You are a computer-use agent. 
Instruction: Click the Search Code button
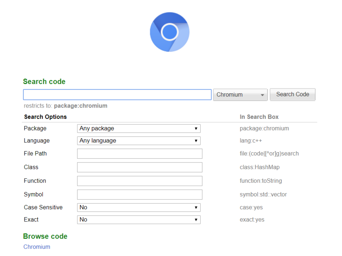click(x=293, y=94)
